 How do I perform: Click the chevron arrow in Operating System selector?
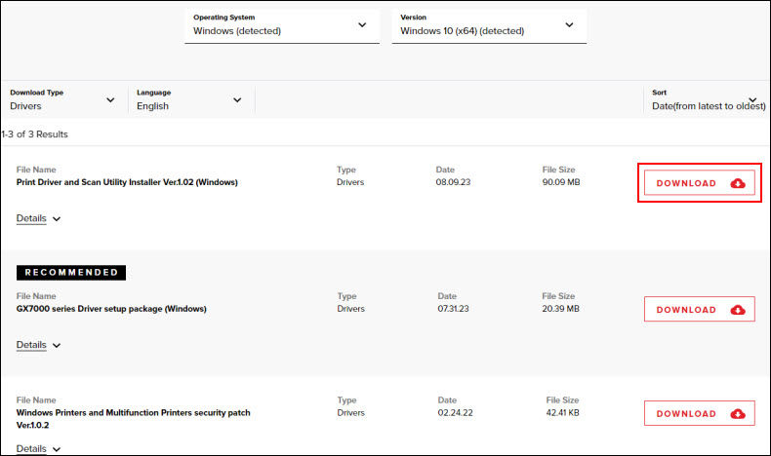pos(362,24)
